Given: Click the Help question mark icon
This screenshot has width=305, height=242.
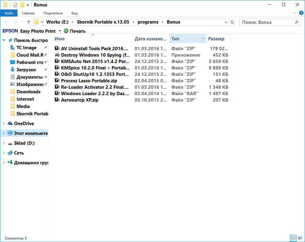Looking at the screenshot, I should point(301,13).
